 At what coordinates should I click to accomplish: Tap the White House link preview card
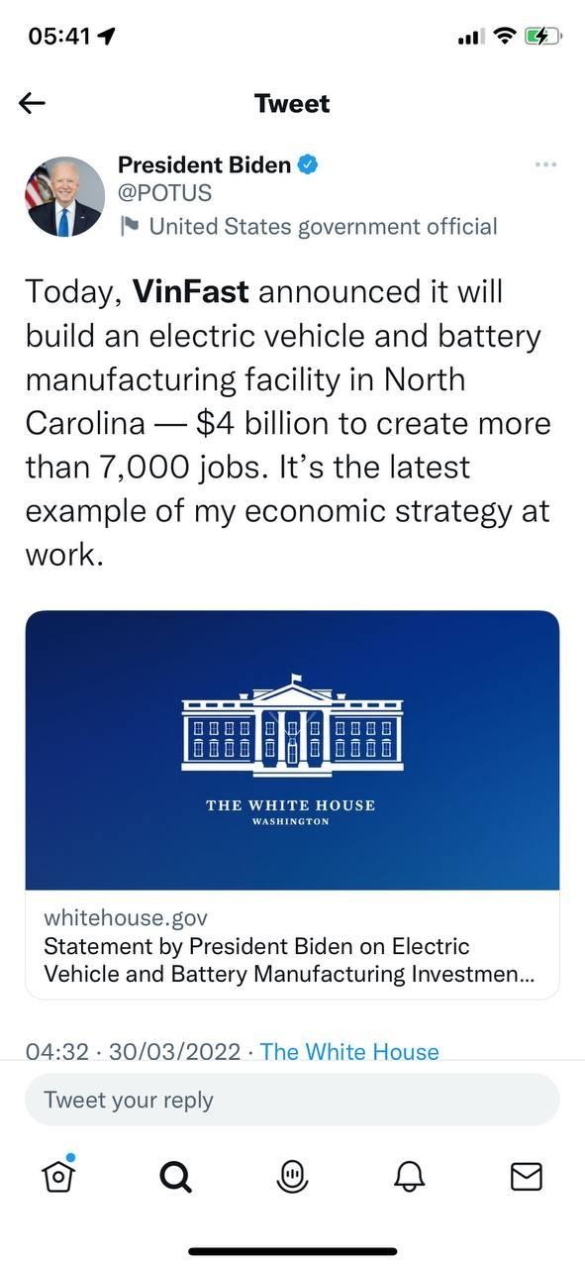[x=292, y=750]
